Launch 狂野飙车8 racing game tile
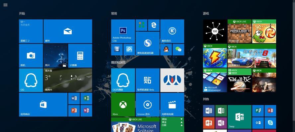Viewport: 295px width, 132px height. pyautogui.click(x=252, y=56)
